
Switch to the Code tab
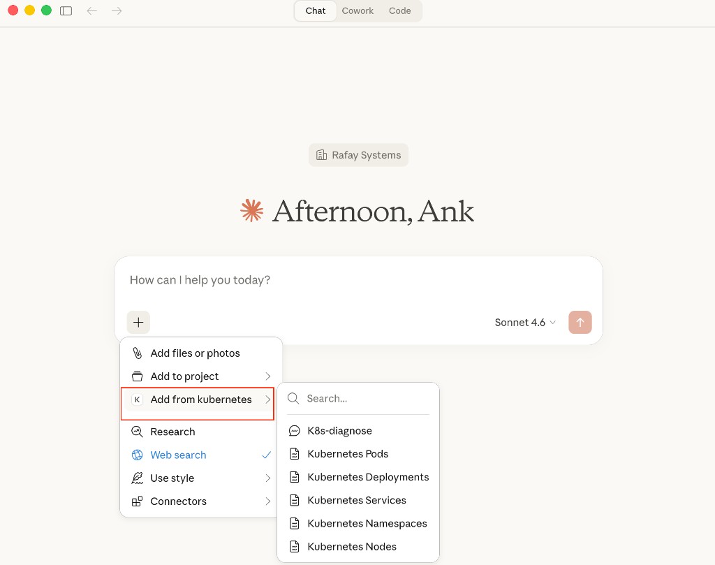399,10
